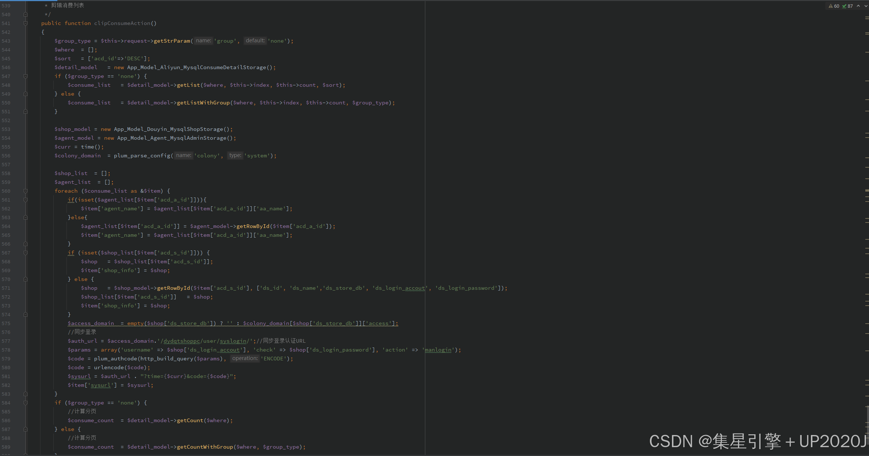Click the fold end marker at line 540

point(25,14)
